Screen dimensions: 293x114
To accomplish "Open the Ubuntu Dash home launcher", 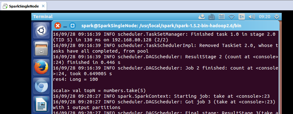I will 41,30.
